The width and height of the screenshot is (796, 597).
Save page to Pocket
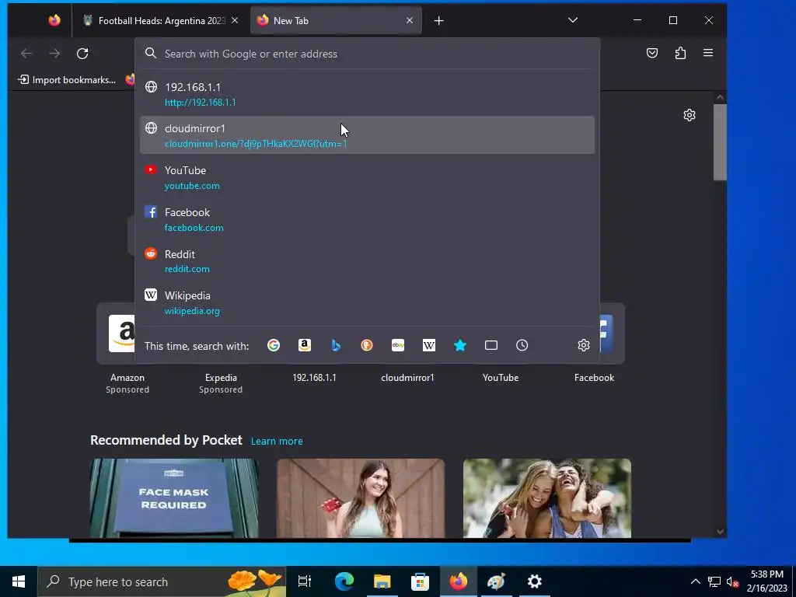click(x=652, y=53)
